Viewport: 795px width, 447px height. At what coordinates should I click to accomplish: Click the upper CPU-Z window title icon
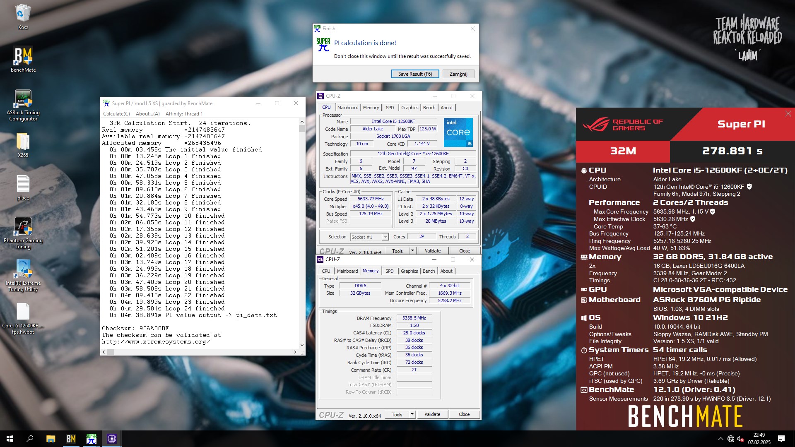point(320,96)
